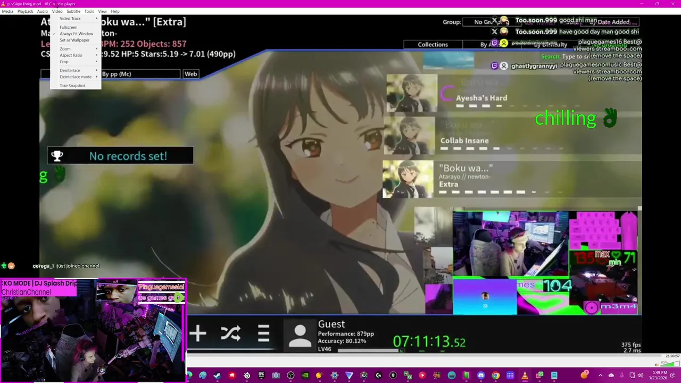Viewport: 681px width, 383px height.
Task: Open the notification bell tray icon
Action: tap(672, 376)
